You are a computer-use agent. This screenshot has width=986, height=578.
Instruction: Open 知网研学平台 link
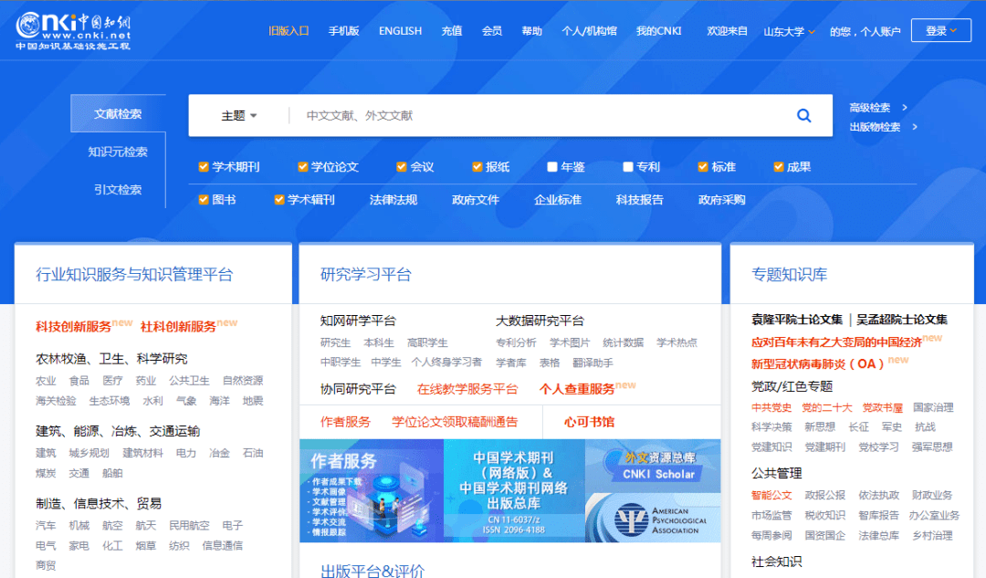point(358,321)
